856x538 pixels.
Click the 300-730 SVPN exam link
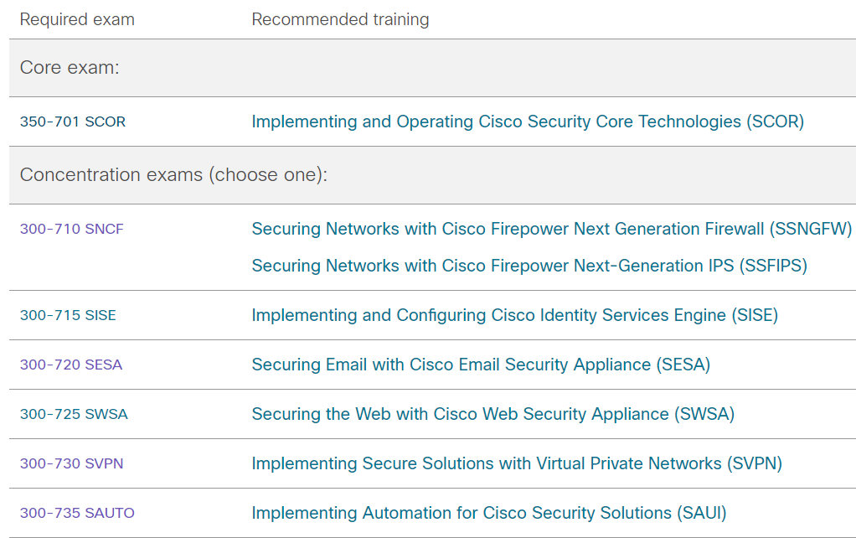[71, 464]
